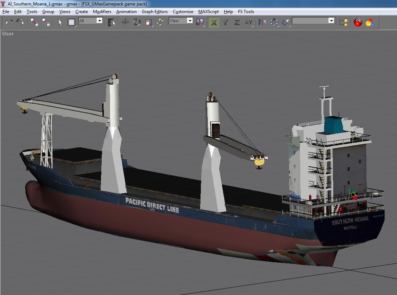The image size is (397, 295).
Task: Click the Mirror Selected Objects icon
Action: coord(262,22)
